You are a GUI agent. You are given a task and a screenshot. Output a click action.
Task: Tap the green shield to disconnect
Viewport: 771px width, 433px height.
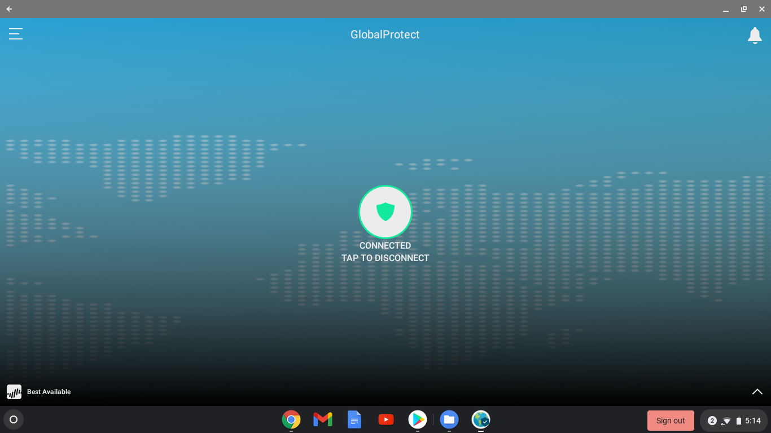tap(385, 212)
